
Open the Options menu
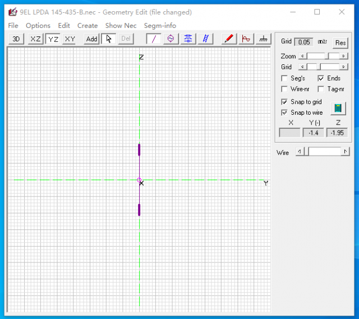(38, 26)
